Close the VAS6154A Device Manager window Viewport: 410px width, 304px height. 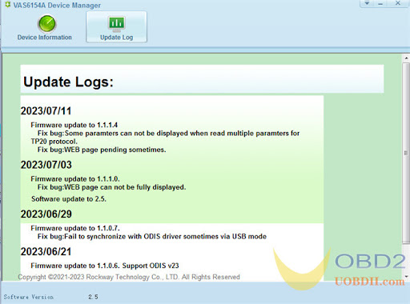click(x=398, y=3)
